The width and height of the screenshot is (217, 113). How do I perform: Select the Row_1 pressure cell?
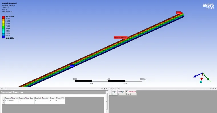[131, 94]
